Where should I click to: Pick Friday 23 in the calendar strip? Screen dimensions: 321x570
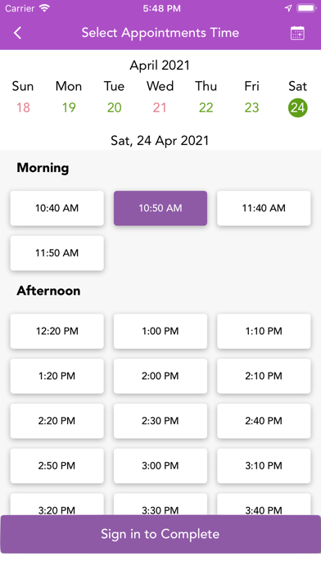251,107
